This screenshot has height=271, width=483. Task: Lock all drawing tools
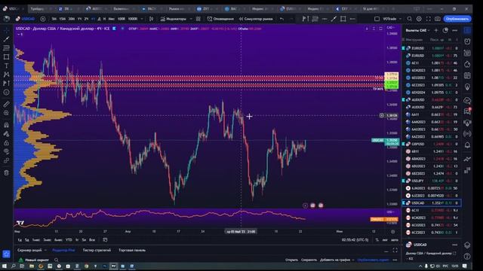(x=6, y=143)
